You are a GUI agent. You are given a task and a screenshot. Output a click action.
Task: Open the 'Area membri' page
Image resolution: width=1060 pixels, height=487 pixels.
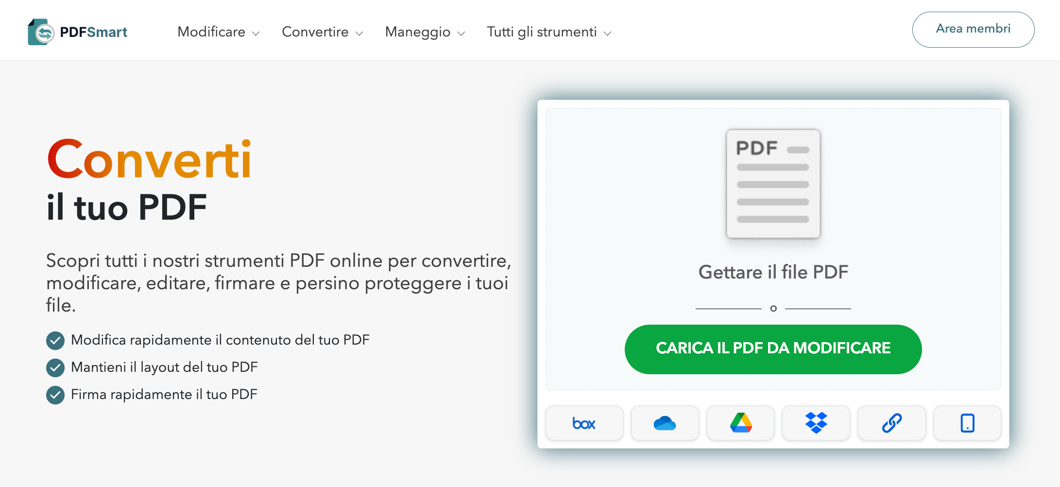click(x=973, y=29)
